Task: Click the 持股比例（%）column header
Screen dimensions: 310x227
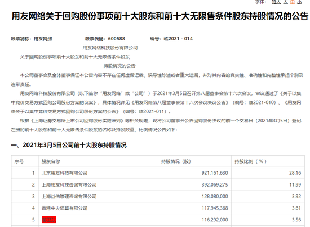Action: click(x=250, y=161)
